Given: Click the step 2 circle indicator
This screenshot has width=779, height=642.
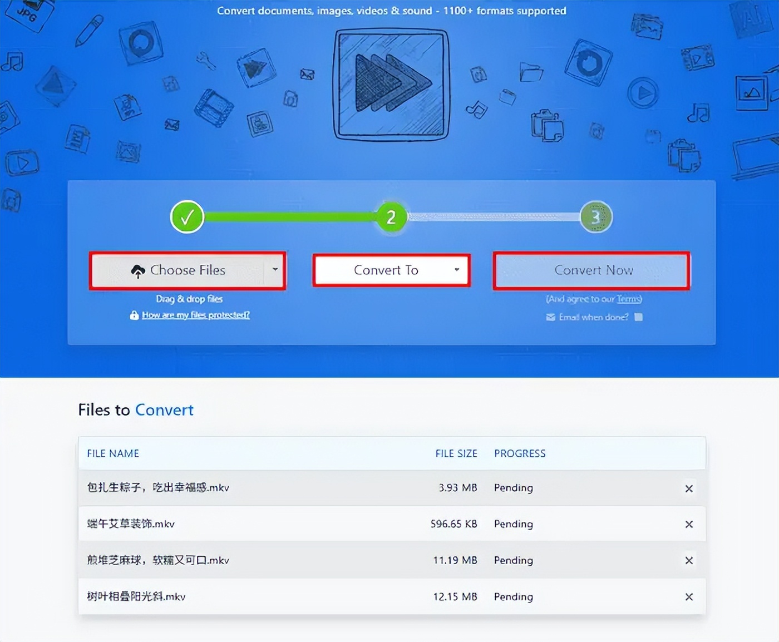Looking at the screenshot, I should (x=392, y=218).
